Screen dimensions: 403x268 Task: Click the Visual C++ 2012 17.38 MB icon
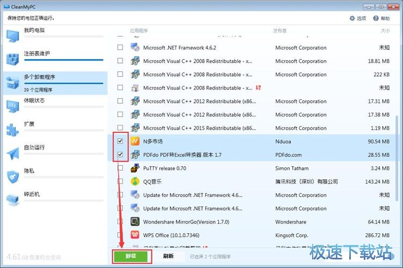point(135,114)
